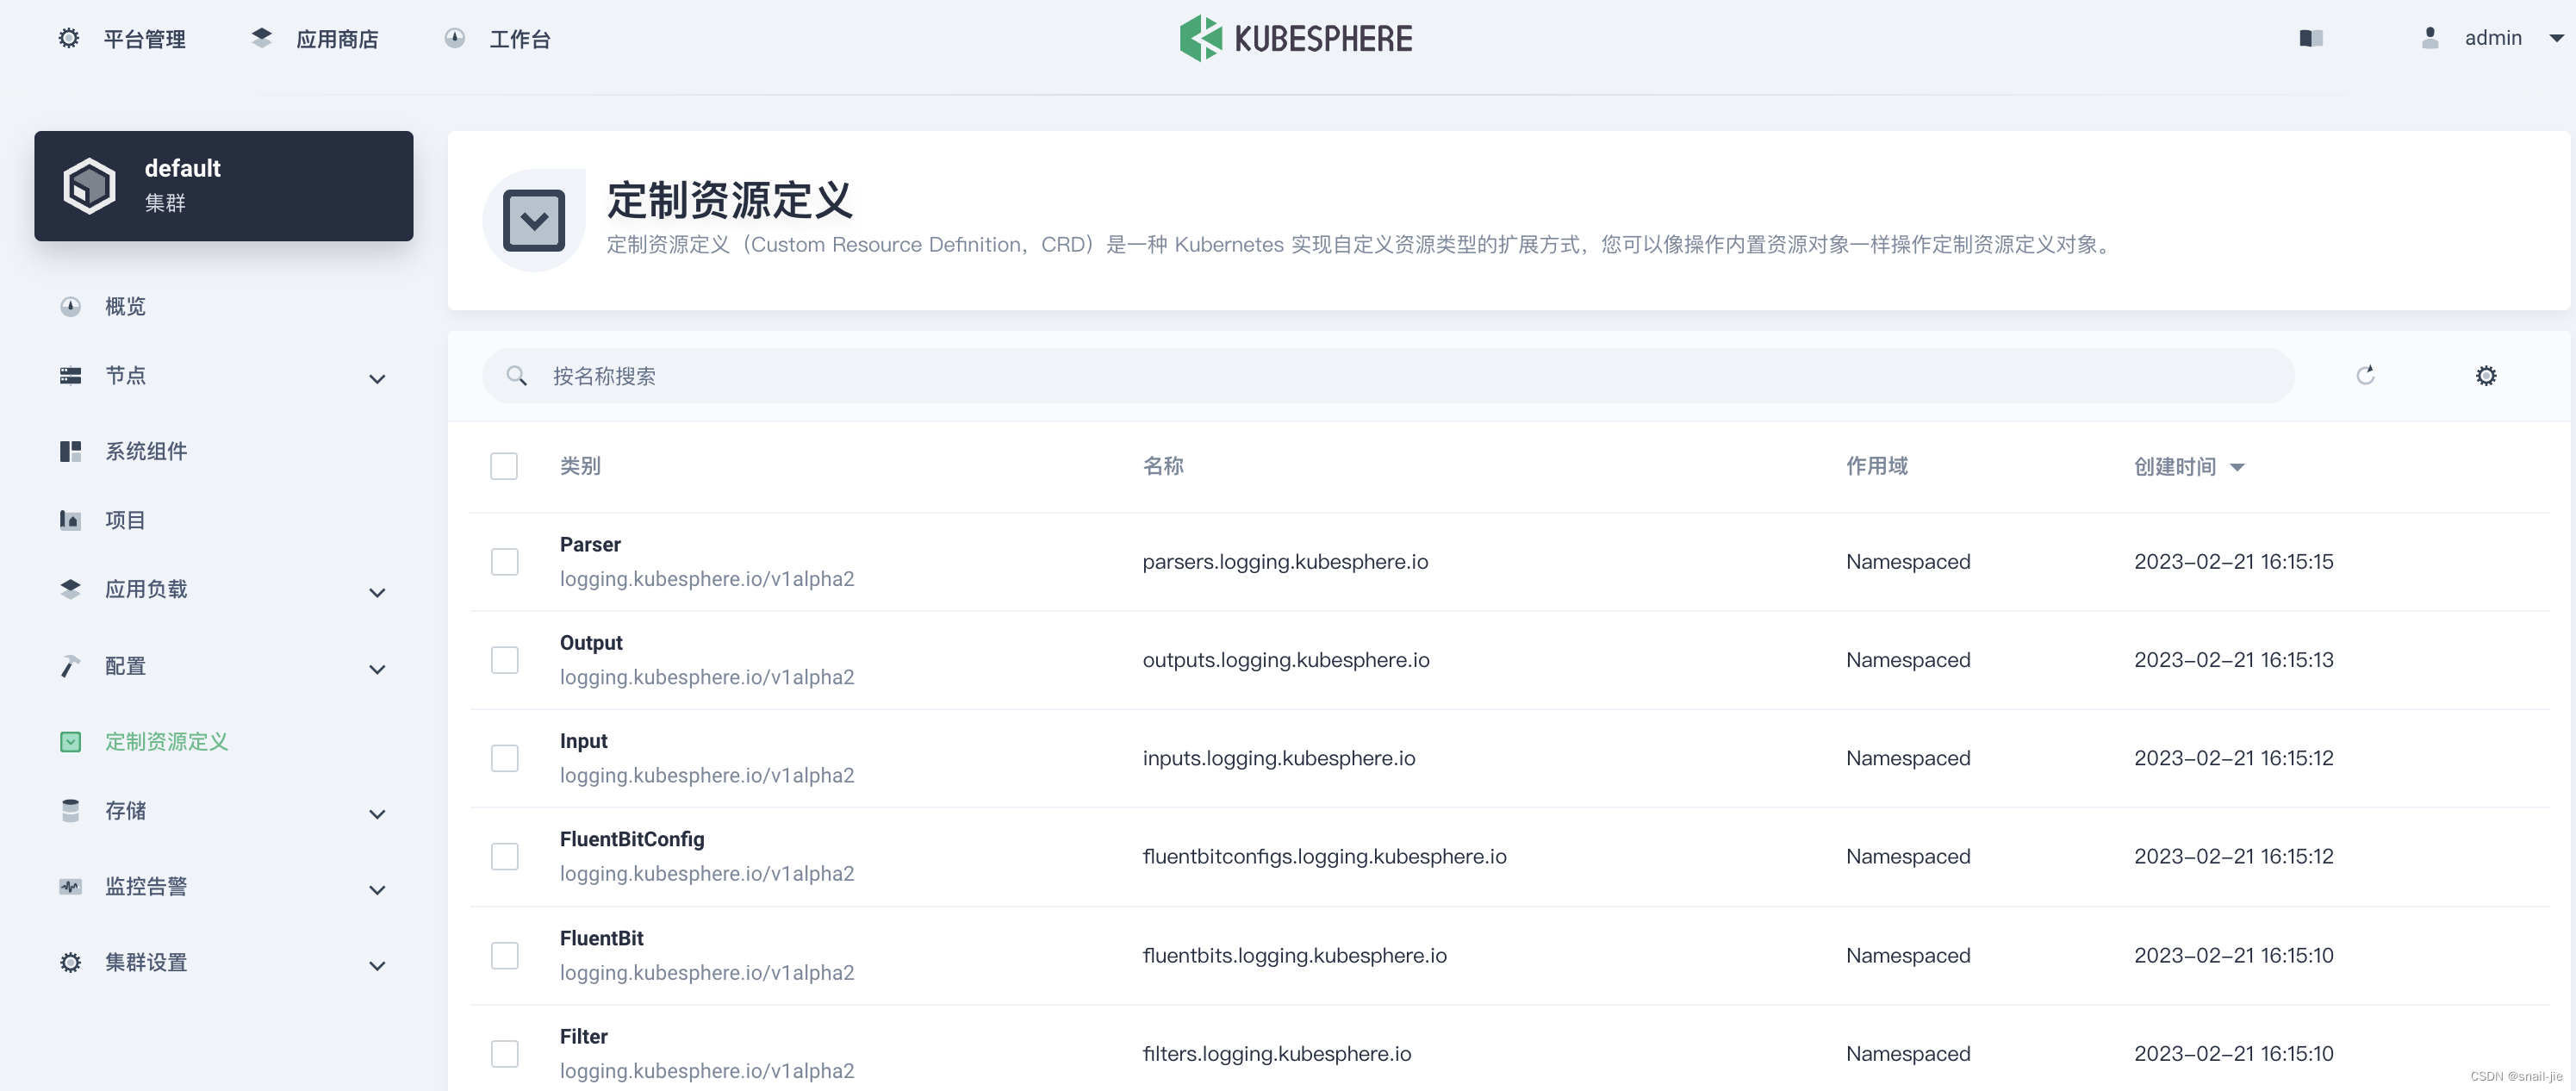This screenshot has height=1091, width=2576.
Task: Check the Parser row checkbox
Action: coord(504,561)
